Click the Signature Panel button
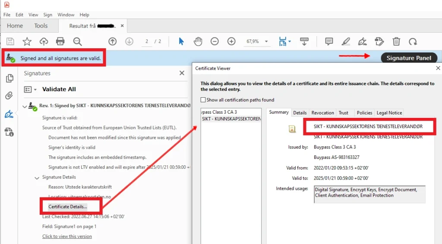The width and height of the screenshot is (442, 244). click(x=409, y=58)
